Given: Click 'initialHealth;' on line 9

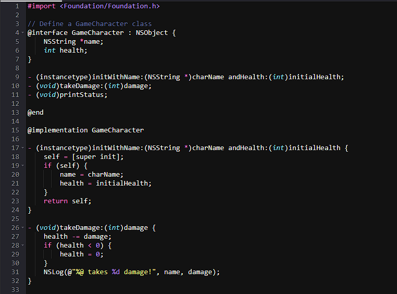Looking at the screenshot, I should point(316,77).
